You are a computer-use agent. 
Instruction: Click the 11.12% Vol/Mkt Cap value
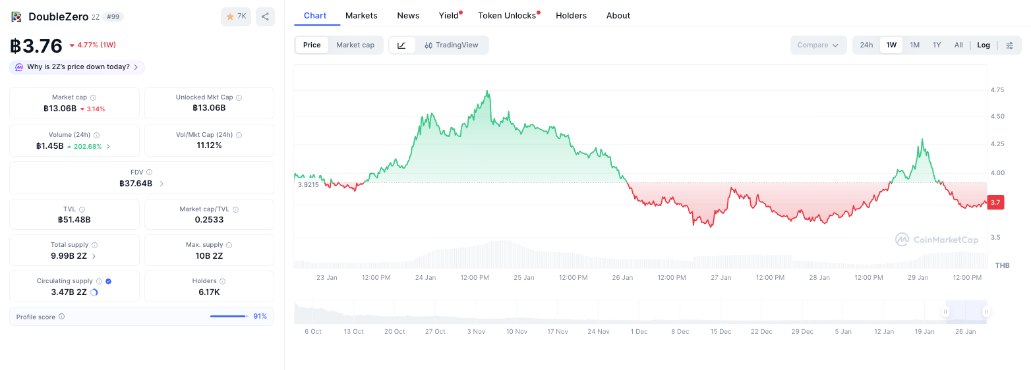tap(209, 145)
